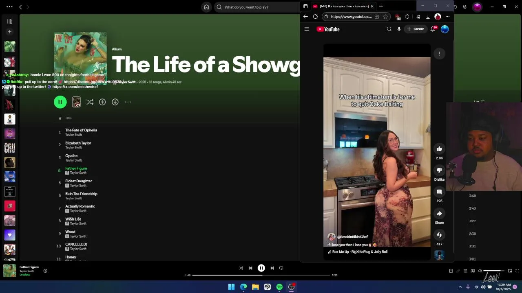Click the Spotify home icon
The width and height of the screenshot is (522, 293).
(206, 7)
